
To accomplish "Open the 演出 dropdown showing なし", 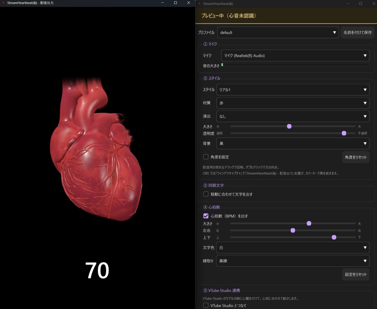I will [293, 116].
